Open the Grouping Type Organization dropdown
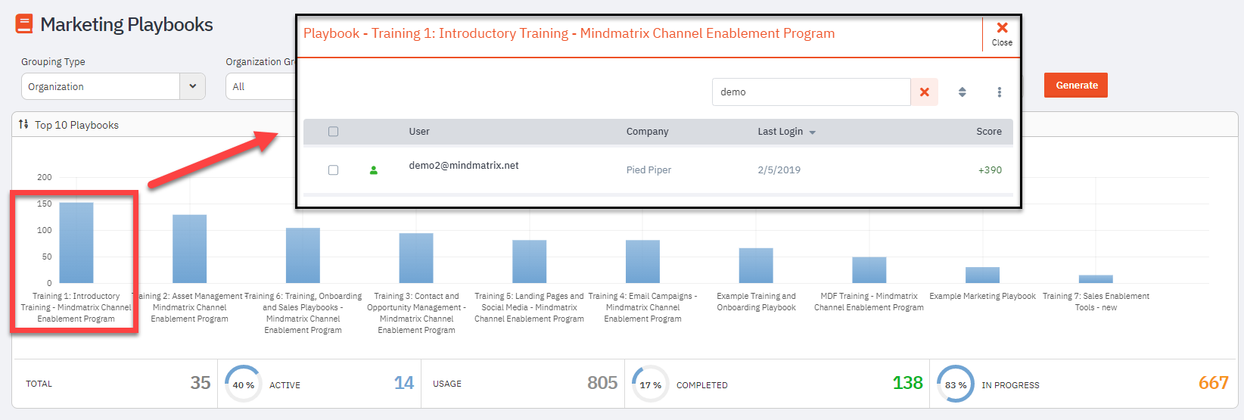 pyautogui.click(x=114, y=86)
